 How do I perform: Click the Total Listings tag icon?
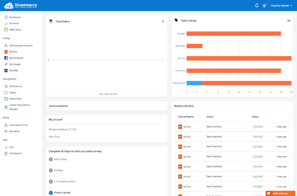coord(176,20)
